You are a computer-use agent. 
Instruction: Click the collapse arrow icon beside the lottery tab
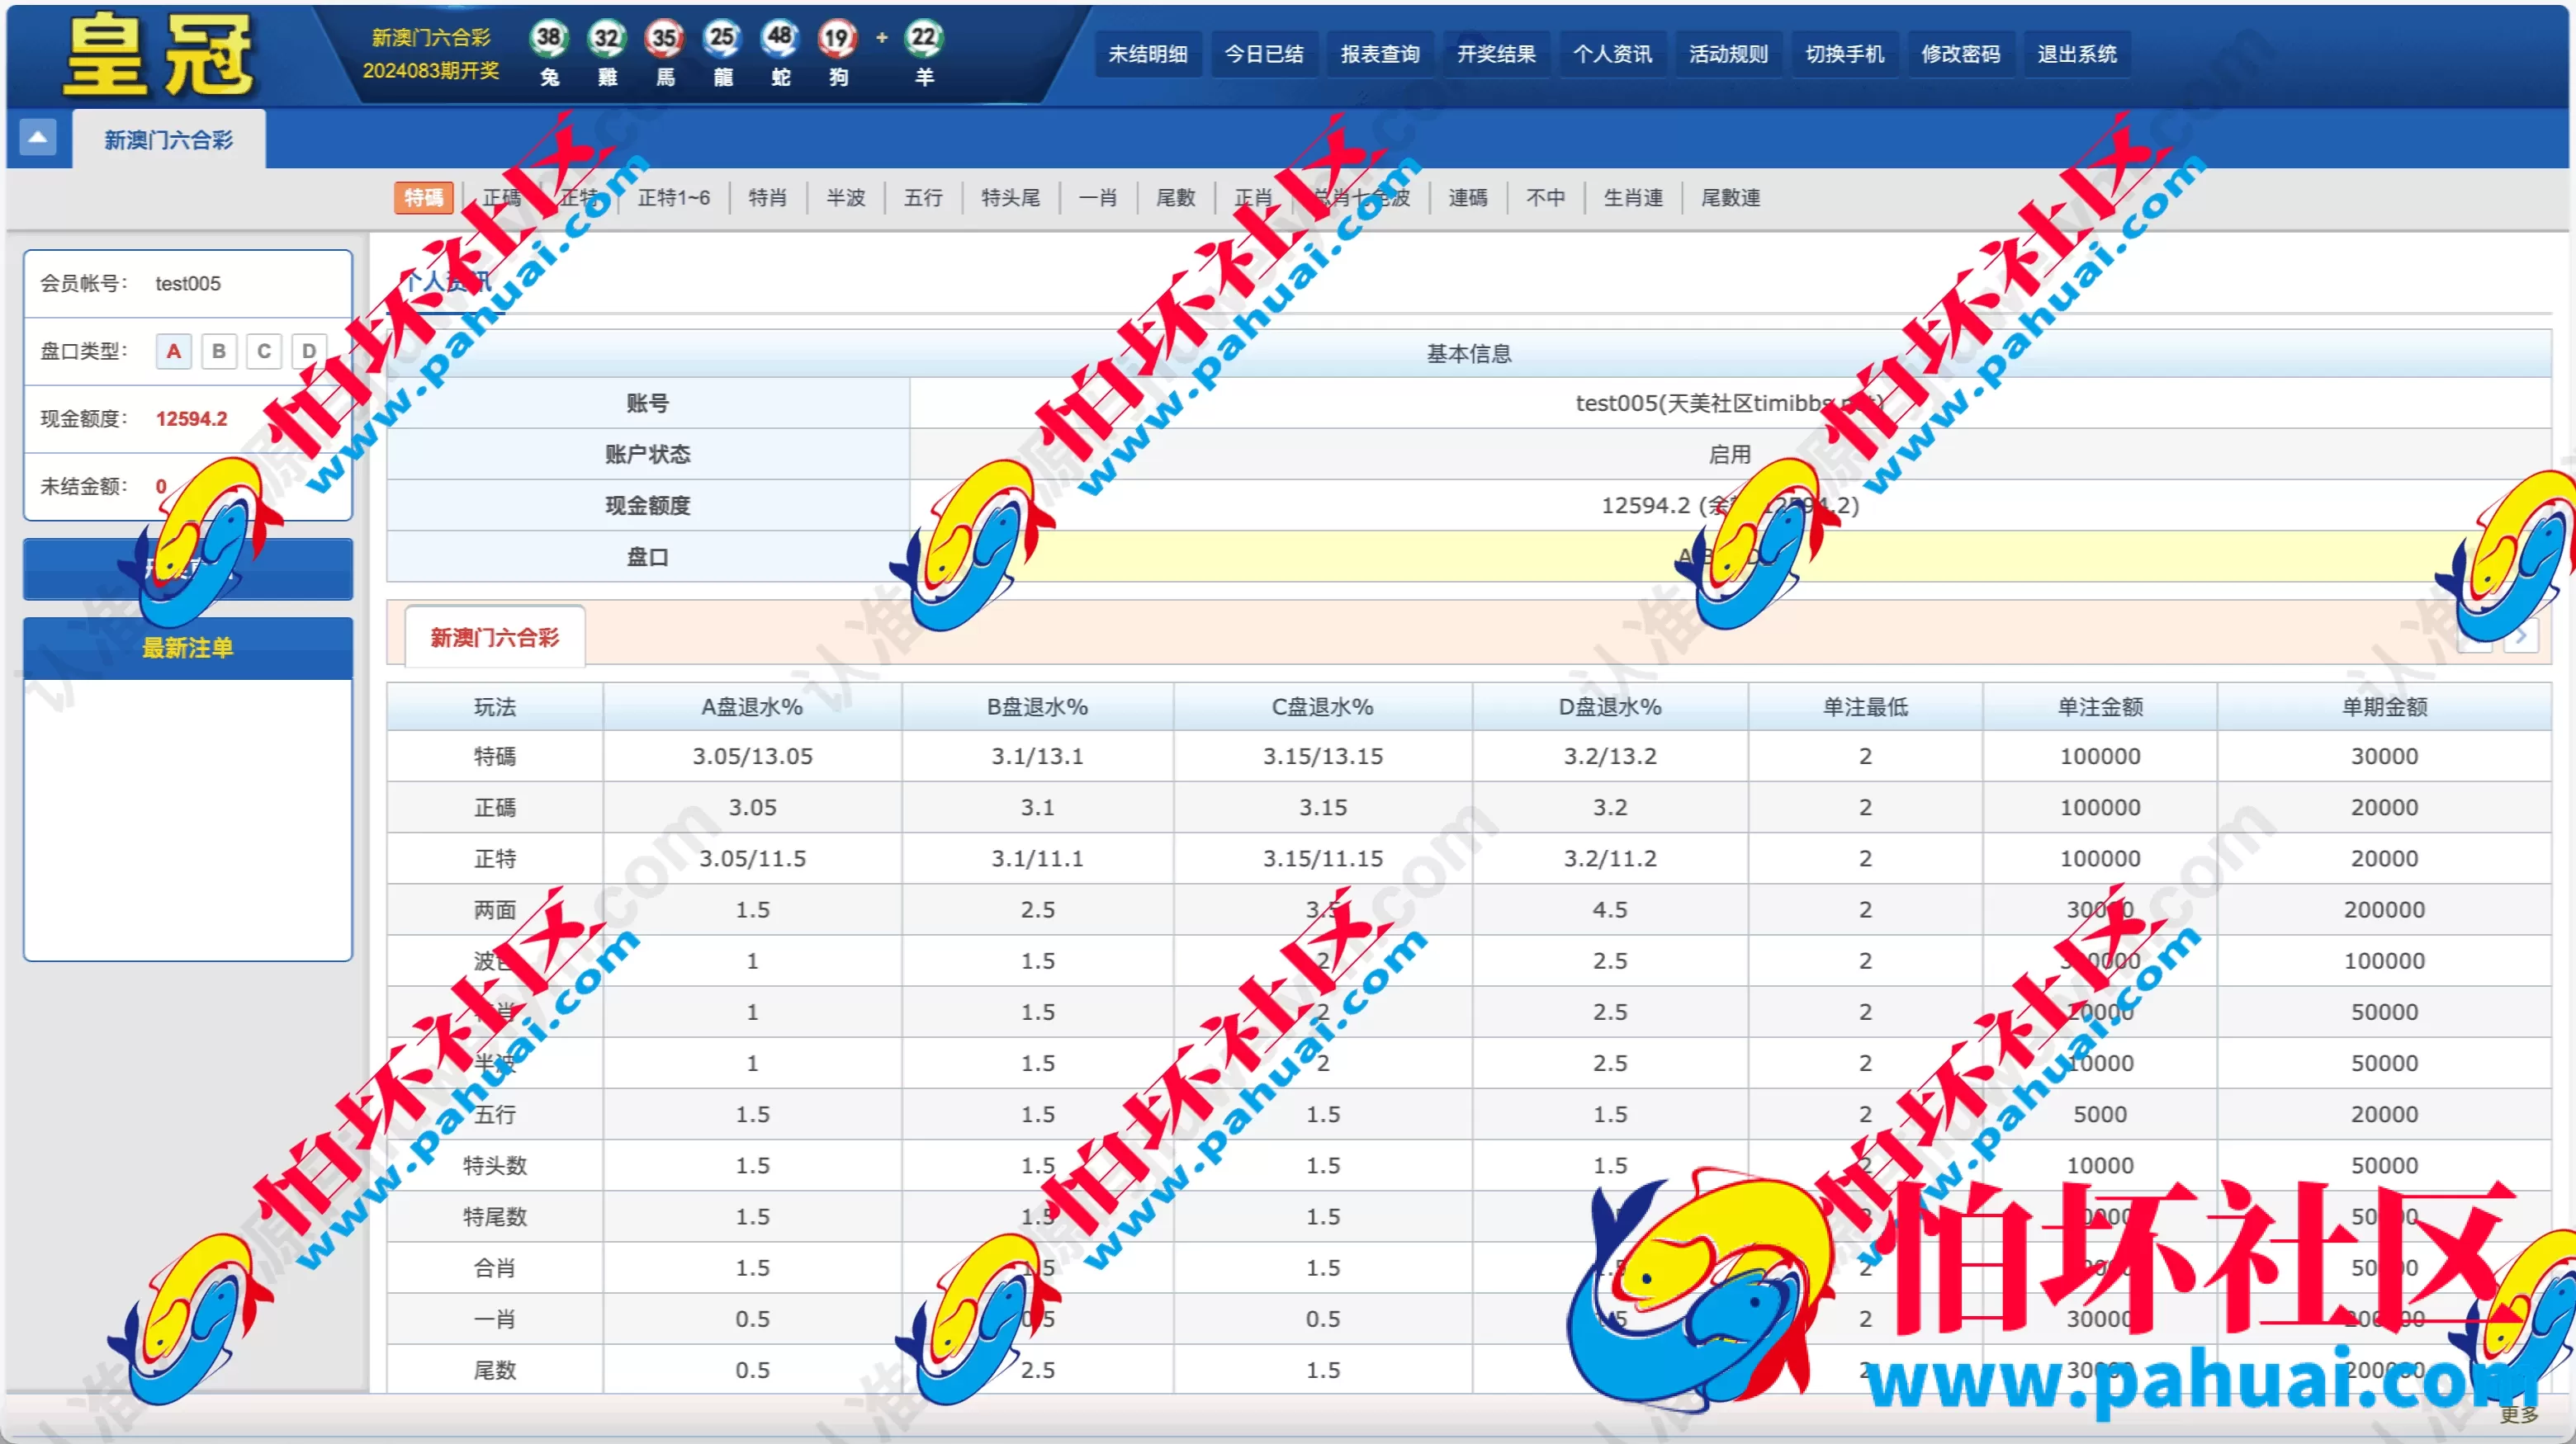coord(37,137)
